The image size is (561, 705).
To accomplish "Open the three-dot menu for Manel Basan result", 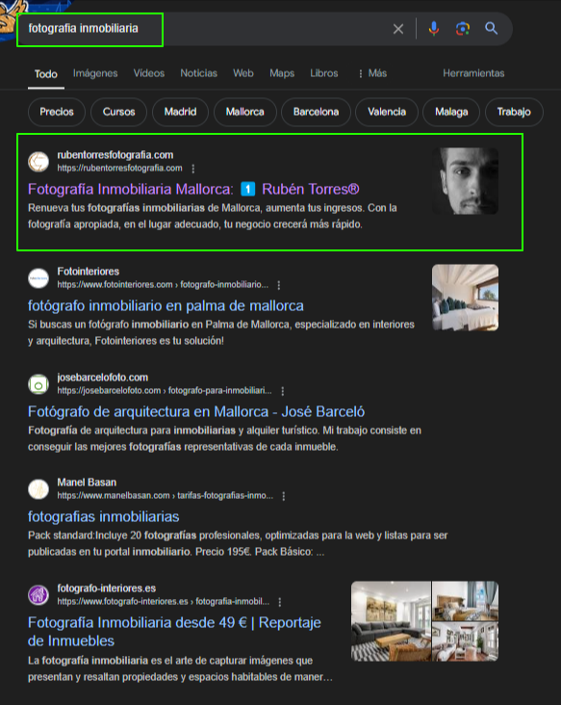I will tap(284, 496).
